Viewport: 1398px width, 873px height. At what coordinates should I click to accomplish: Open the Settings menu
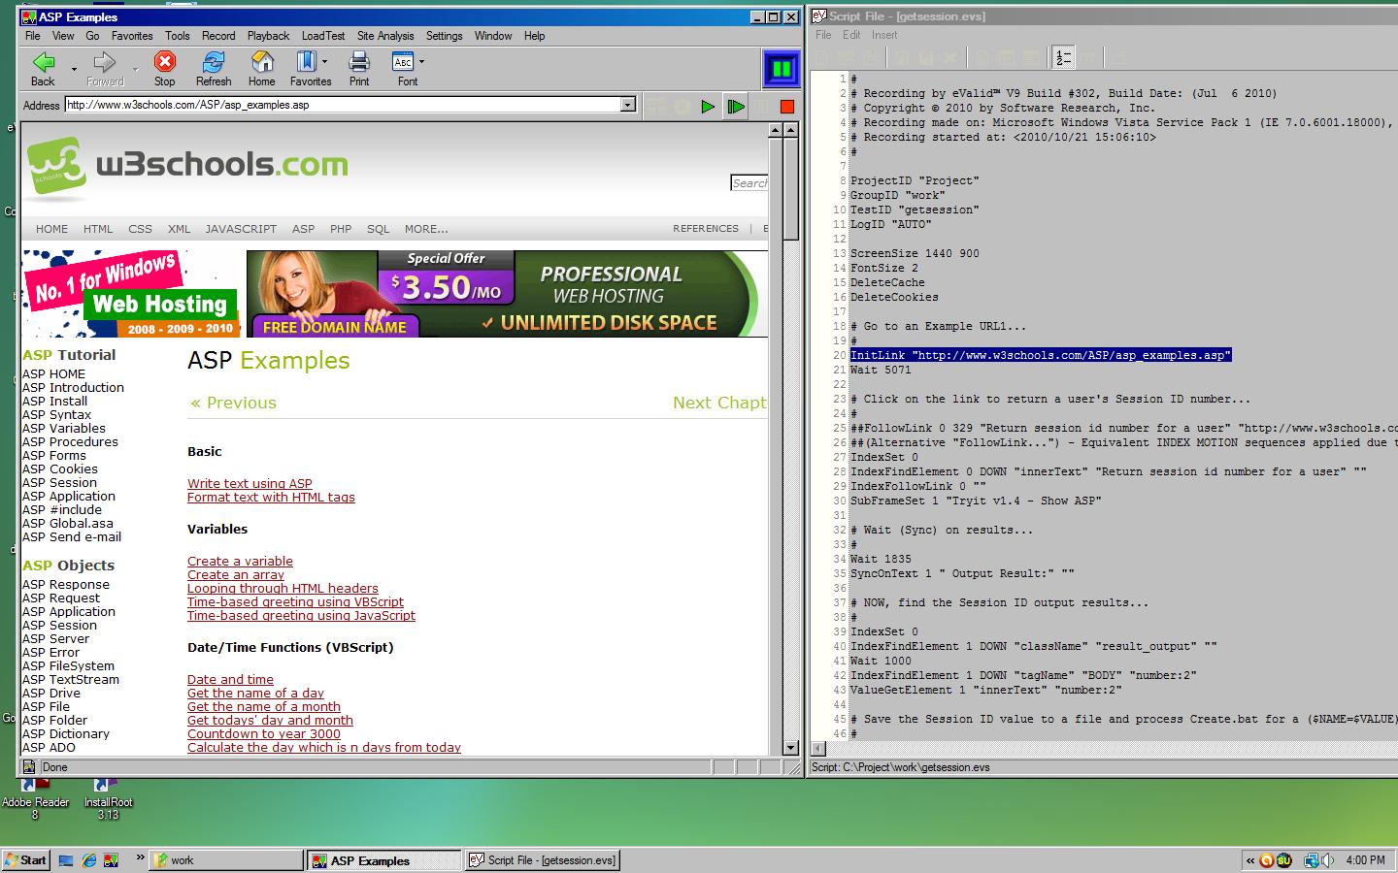445,36
